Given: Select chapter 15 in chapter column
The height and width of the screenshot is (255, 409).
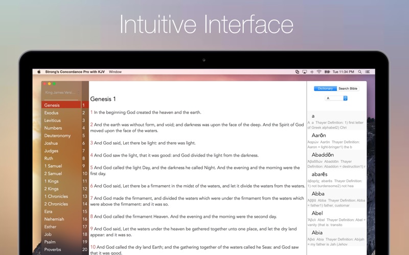Looking at the screenshot, I should [x=85, y=212].
